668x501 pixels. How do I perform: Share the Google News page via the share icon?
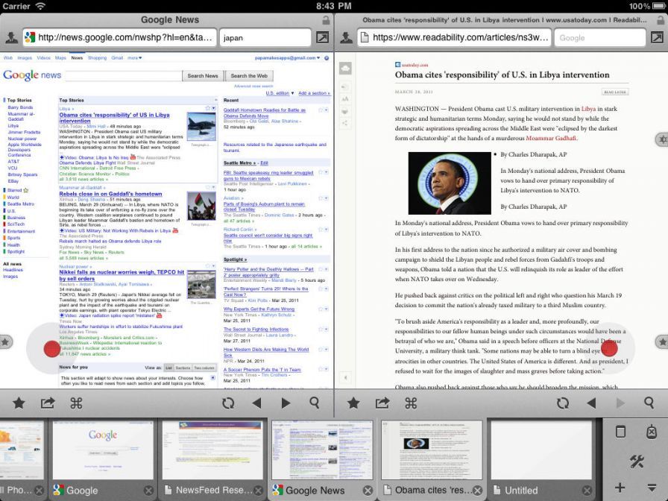click(x=46, y=403)
